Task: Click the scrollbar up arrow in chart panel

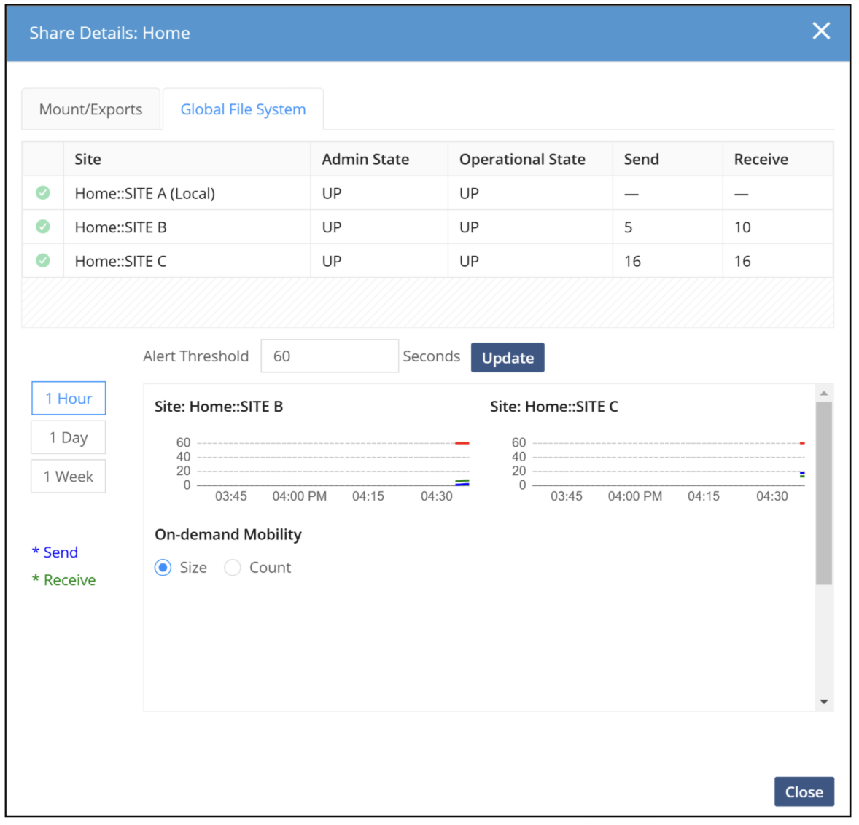Action: click(x=824, y=394)
